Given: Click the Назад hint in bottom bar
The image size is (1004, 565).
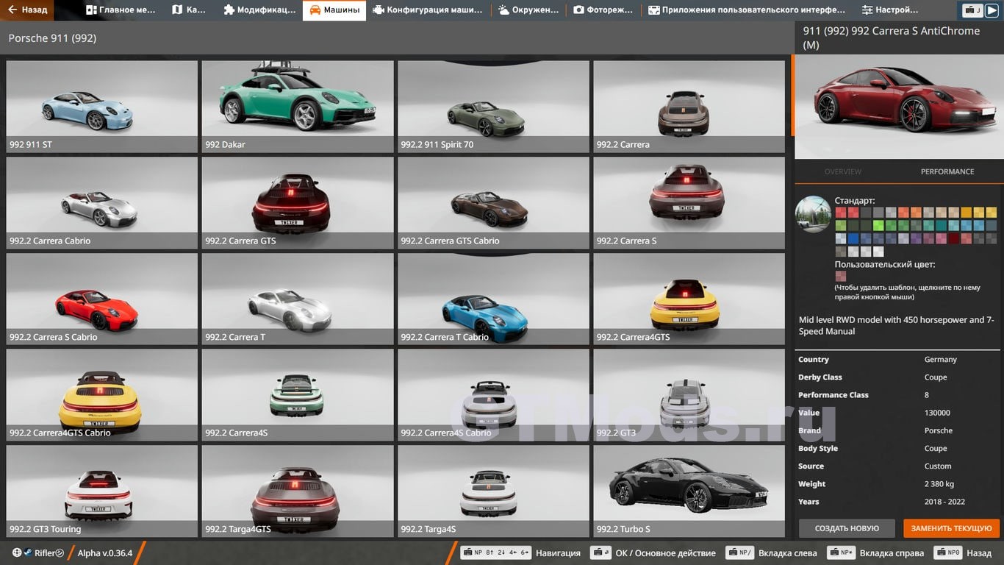Looking at the screenshot, I should pyautogui.click(x=963, y=553).
